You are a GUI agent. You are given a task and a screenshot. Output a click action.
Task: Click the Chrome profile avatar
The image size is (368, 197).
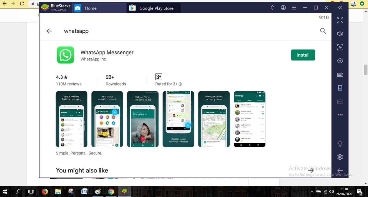(x=353, y=4)
